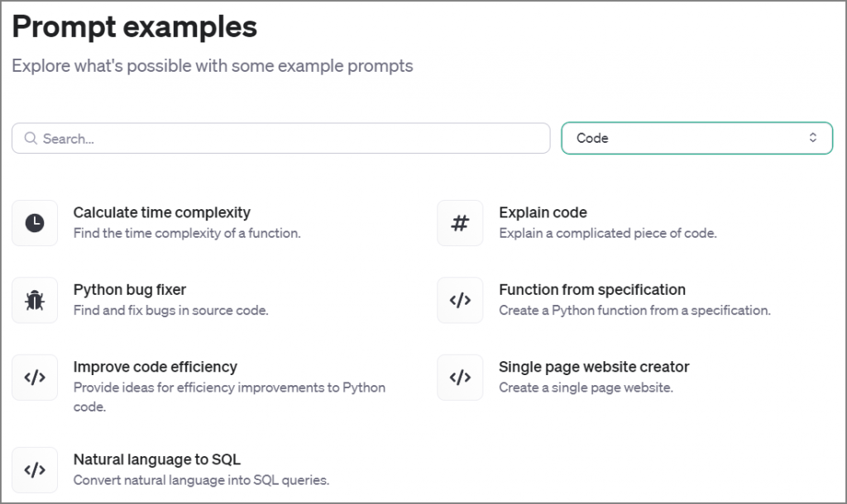This screenshot has width=847, height=504.
Task: Open the Explain code prompt title
Action: (x=543, y=212)
